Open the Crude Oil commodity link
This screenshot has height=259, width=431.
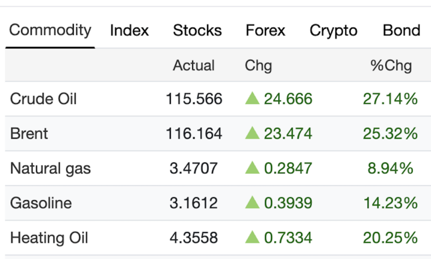(x=44, y=99)
